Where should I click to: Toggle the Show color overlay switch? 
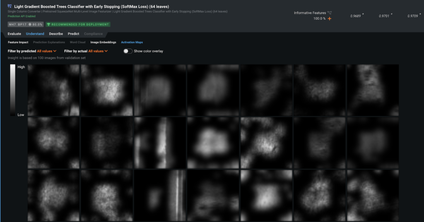pos(128,51)
